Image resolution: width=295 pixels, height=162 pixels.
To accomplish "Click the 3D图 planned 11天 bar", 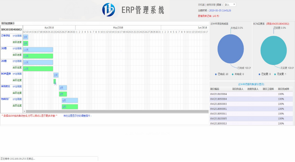I will pyautogui.click(x=38, y=50).
